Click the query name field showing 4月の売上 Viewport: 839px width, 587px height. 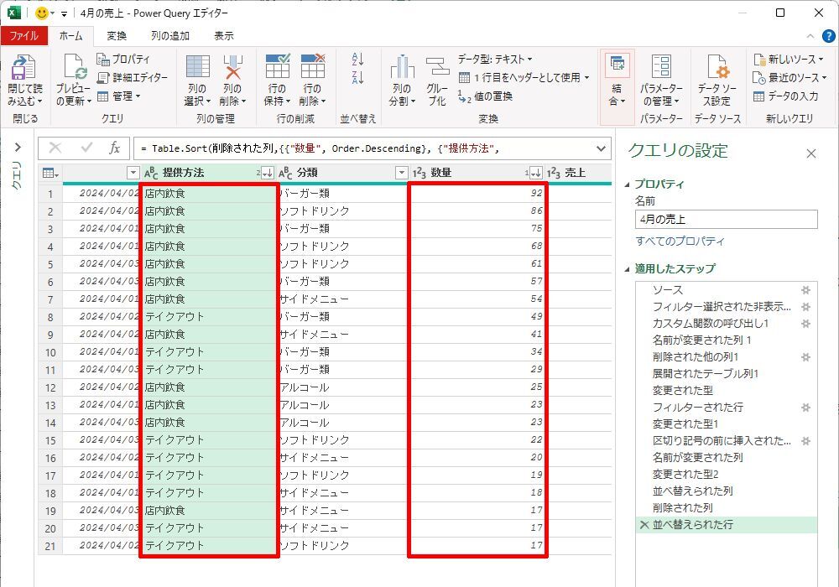coord(726,220)
